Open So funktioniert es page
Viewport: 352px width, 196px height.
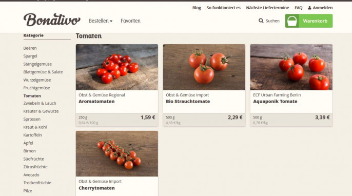click(223, 8)
